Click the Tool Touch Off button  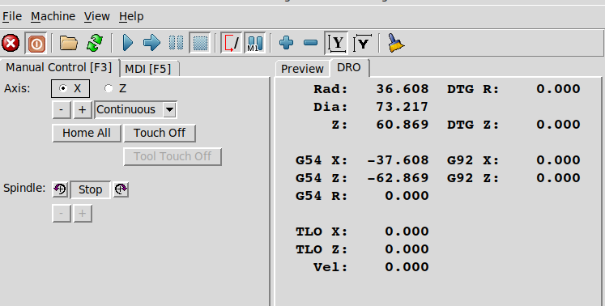(x=173, y=157)
